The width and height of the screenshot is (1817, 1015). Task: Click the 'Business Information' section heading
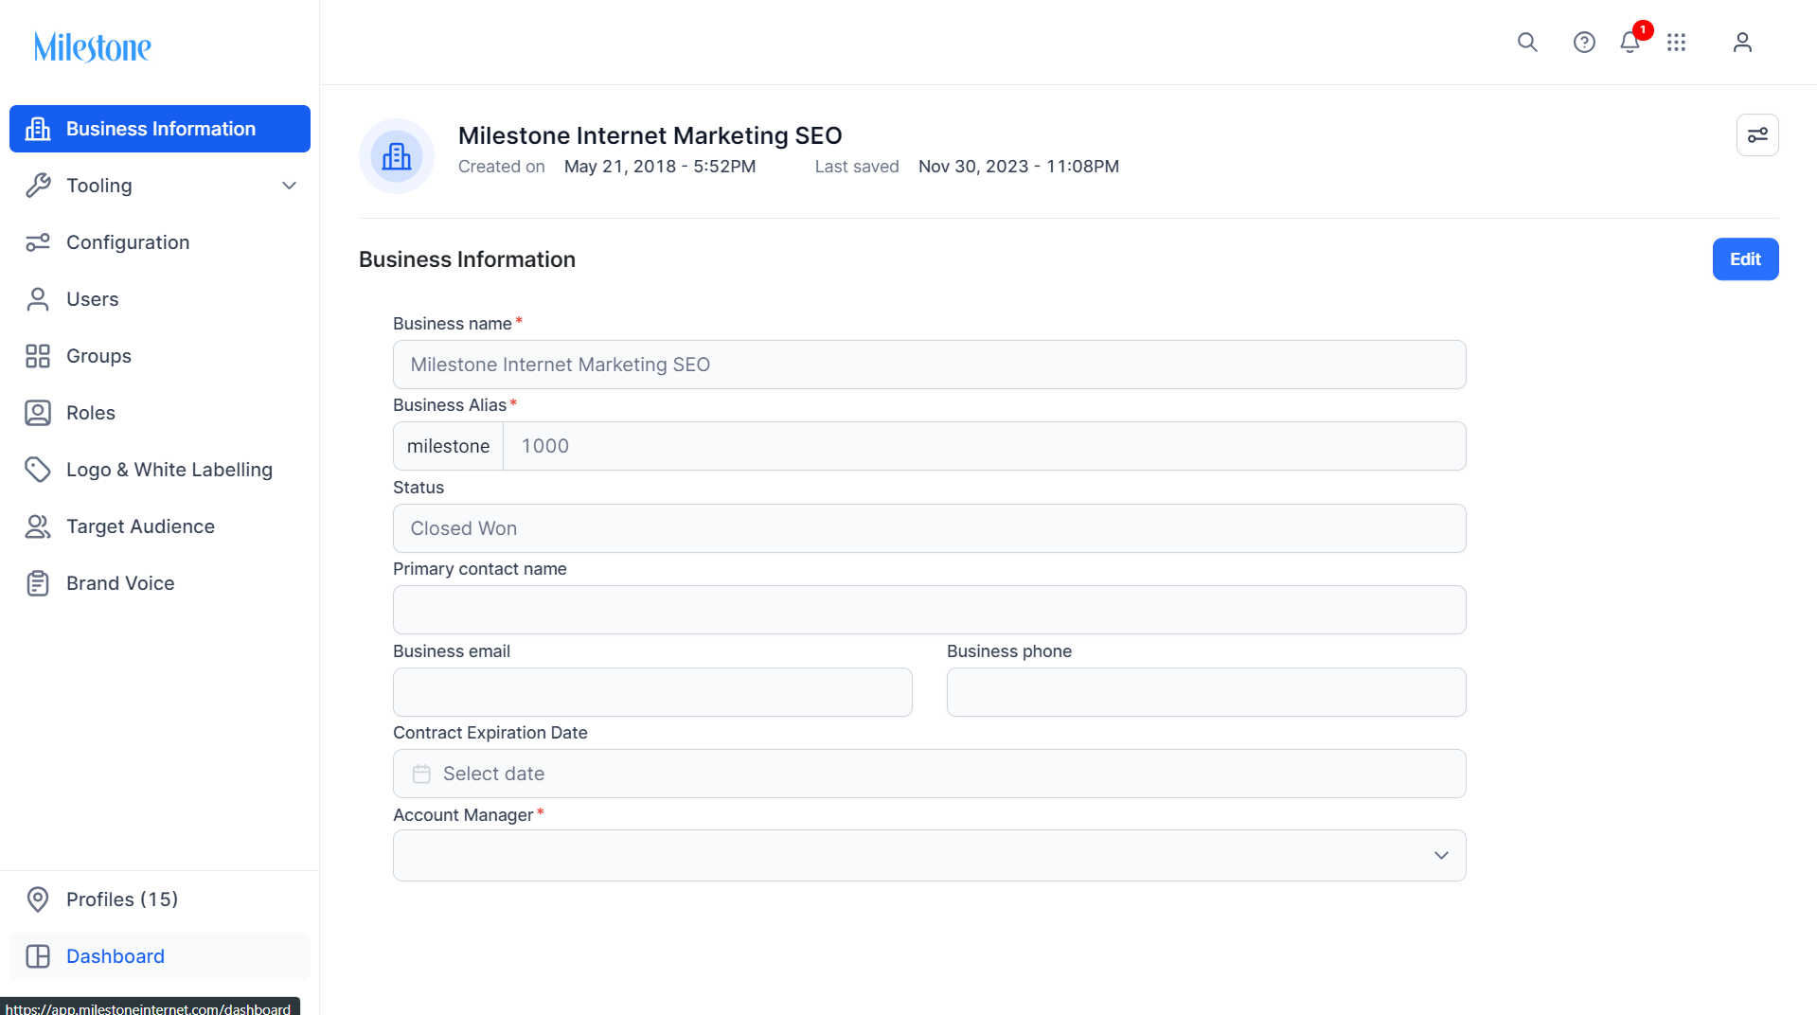467,259
